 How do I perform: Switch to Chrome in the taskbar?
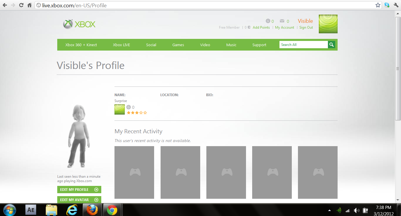[x=112, y=210]
